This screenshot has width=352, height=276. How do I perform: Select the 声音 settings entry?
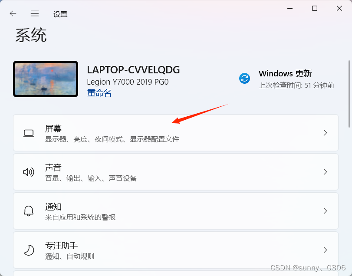click(174, 172)
